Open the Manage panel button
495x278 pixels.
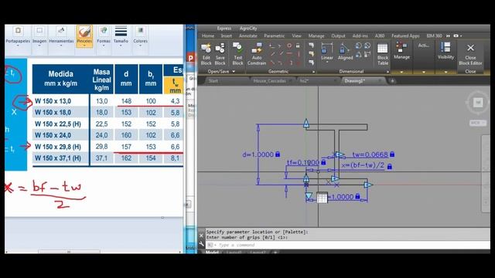tap(401, 51)
